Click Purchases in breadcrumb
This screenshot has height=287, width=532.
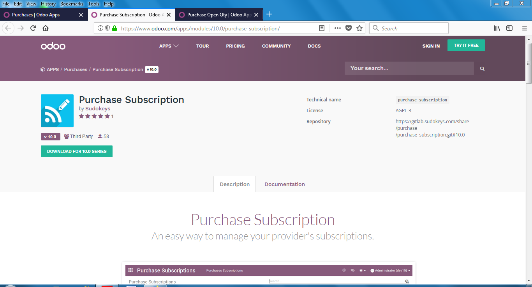(76, 69)
